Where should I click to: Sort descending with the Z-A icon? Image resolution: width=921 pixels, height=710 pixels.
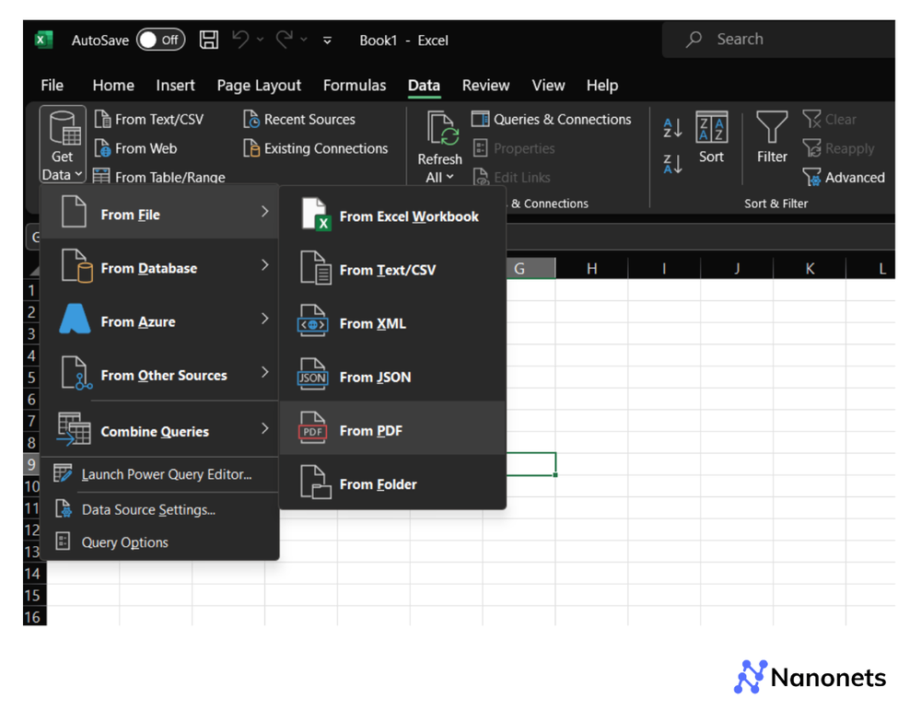(x=672, y=165)
